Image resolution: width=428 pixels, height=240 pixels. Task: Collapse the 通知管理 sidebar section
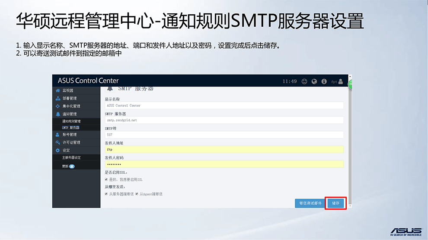[70, 114]
